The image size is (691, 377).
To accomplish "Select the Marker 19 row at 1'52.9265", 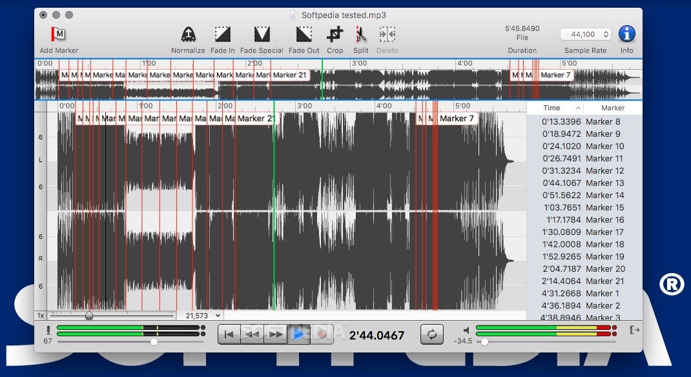I will click(x=584, y=256).
